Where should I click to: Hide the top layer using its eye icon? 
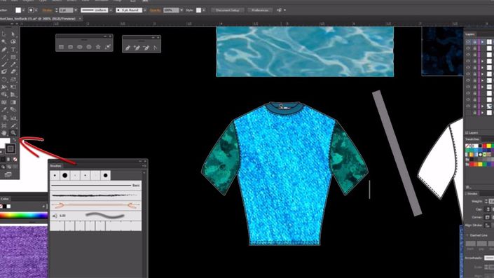468,41
